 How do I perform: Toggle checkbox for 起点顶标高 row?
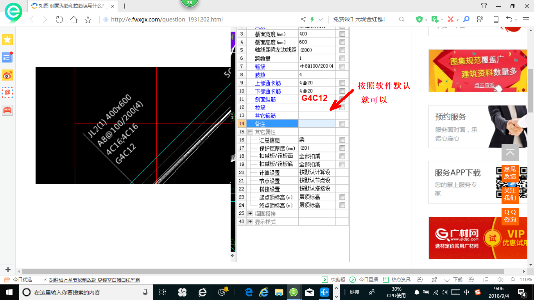342,197
